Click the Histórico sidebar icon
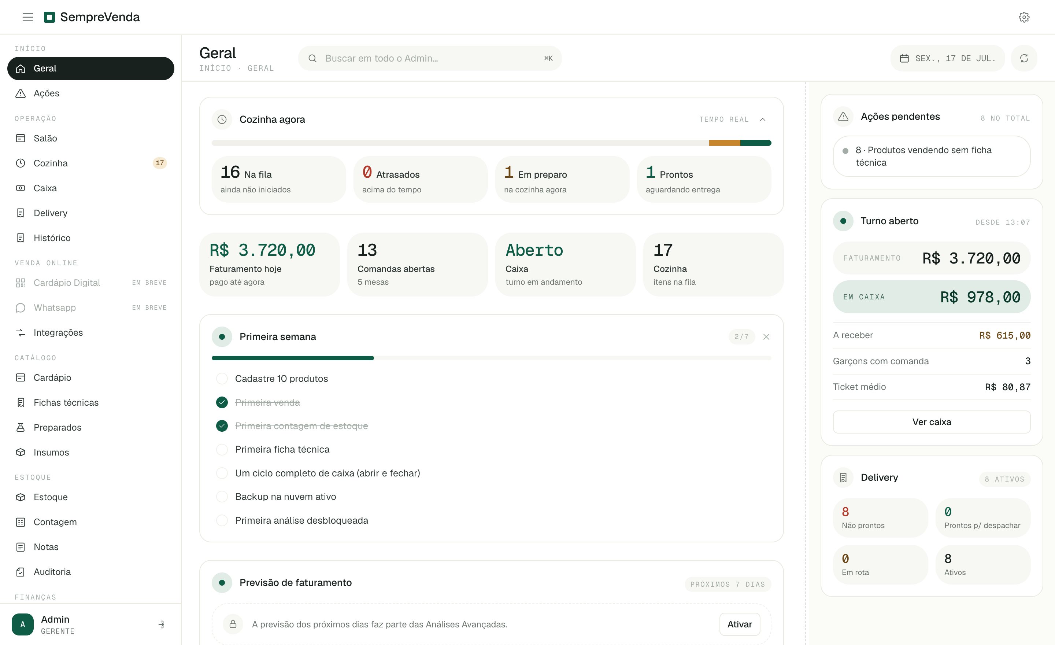This screenshot has height=645, width=1055. pos(21,238)
